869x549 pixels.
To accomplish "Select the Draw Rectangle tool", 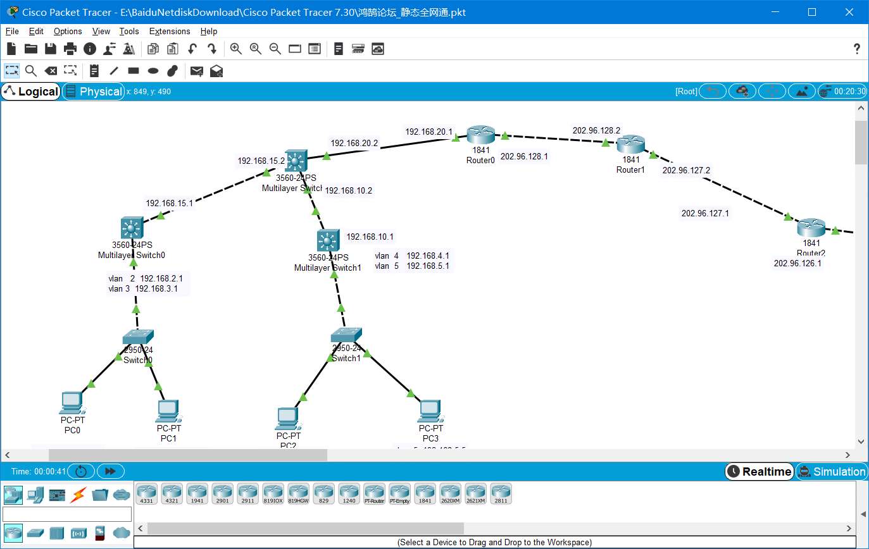I will tap(134, 71).
